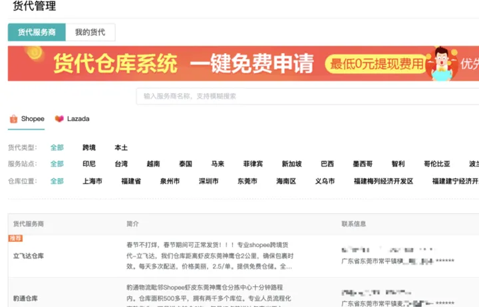Select the Shopee shopping bag icon
Image resolution: width=479 pixels, height=307 pixels.
(x=13, y=119)
